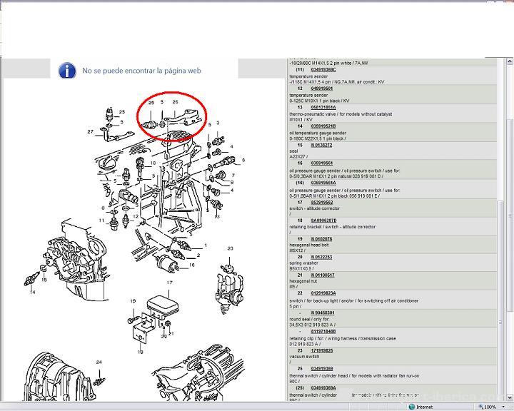Image resolution: width=514 pixels, height=411 pixels.
Task: Click the 100% zoom level button
Action: coord(490,407)
